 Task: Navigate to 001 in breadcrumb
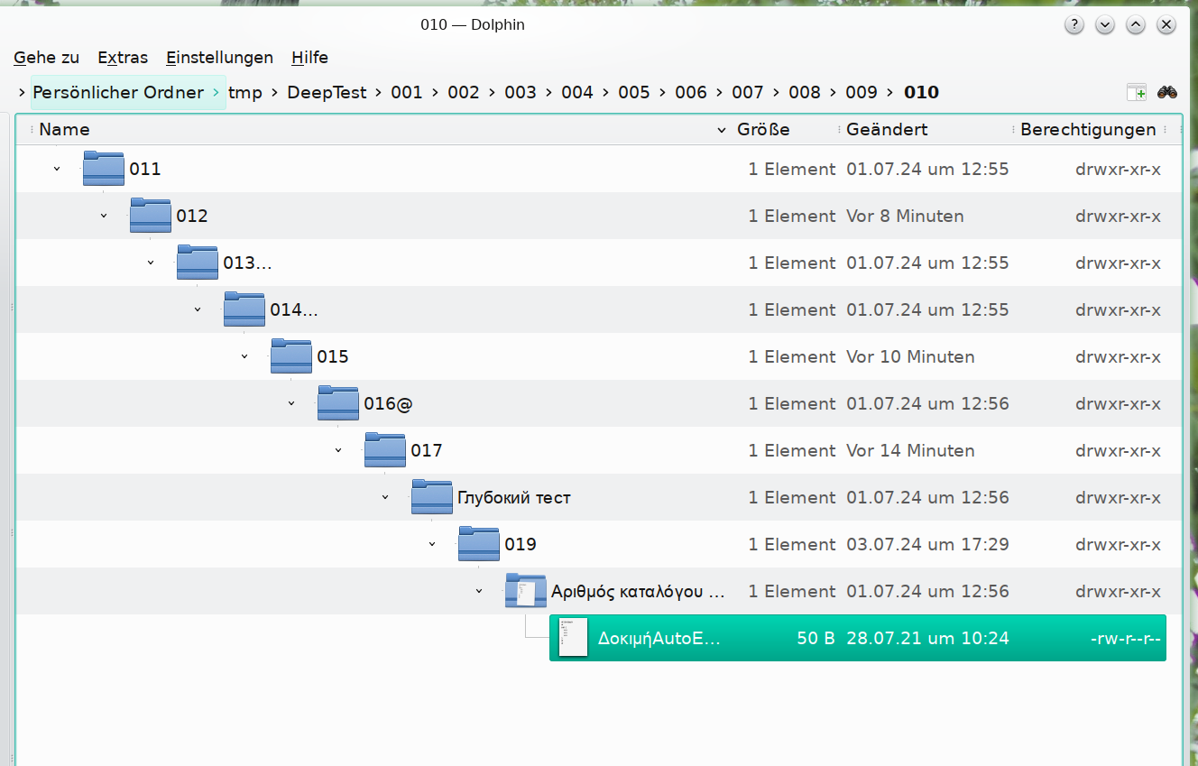pos(407,92)
